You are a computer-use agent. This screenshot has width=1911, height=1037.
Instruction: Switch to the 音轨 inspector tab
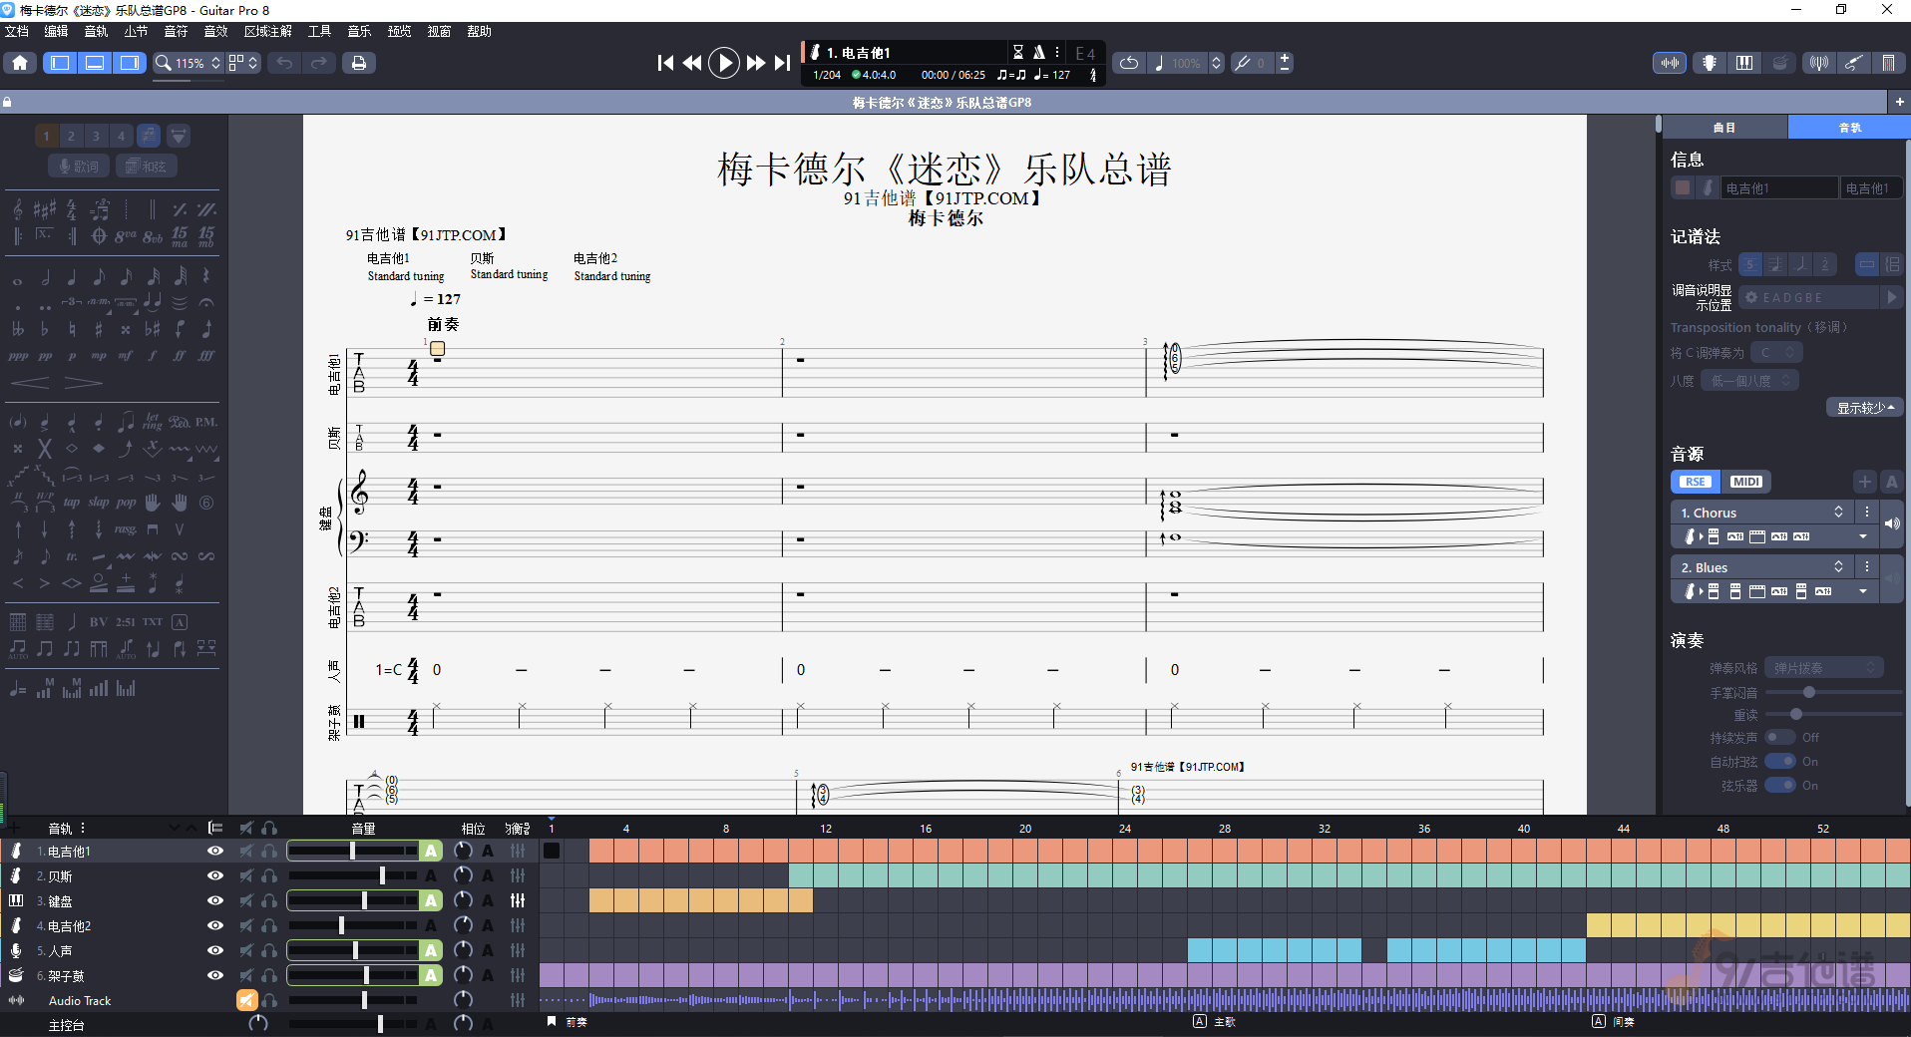click(x=1849, y=128)
